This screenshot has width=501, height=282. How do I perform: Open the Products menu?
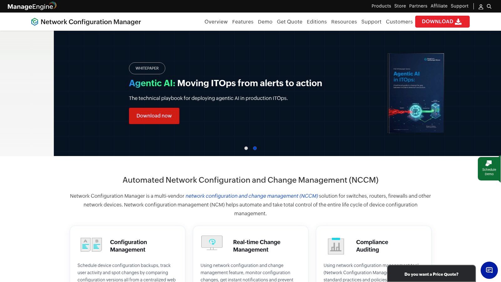pos(381,6)
